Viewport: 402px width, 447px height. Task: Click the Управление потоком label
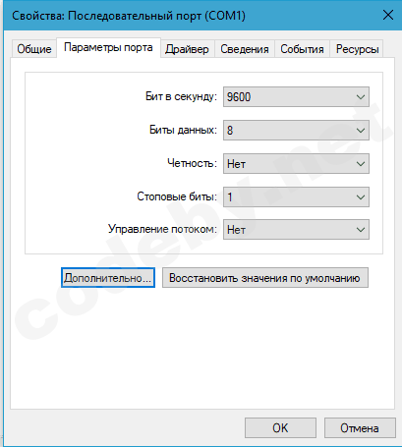point(162,229)
